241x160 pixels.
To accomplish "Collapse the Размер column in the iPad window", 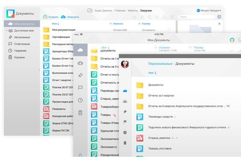I will click(190, 48).
